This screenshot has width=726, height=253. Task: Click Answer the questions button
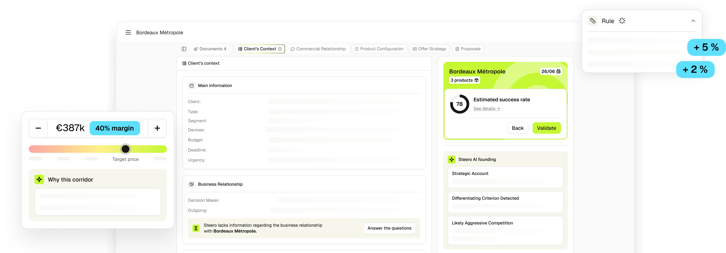pos(389,228)
